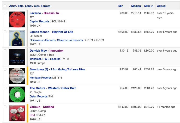The width and height of the screenshot is (180, 123).
Task: Check the box for The Gaturs row
Action: tap(5, 88)
